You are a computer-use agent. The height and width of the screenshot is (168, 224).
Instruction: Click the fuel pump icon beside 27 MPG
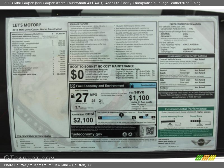(x=73, y=95)
